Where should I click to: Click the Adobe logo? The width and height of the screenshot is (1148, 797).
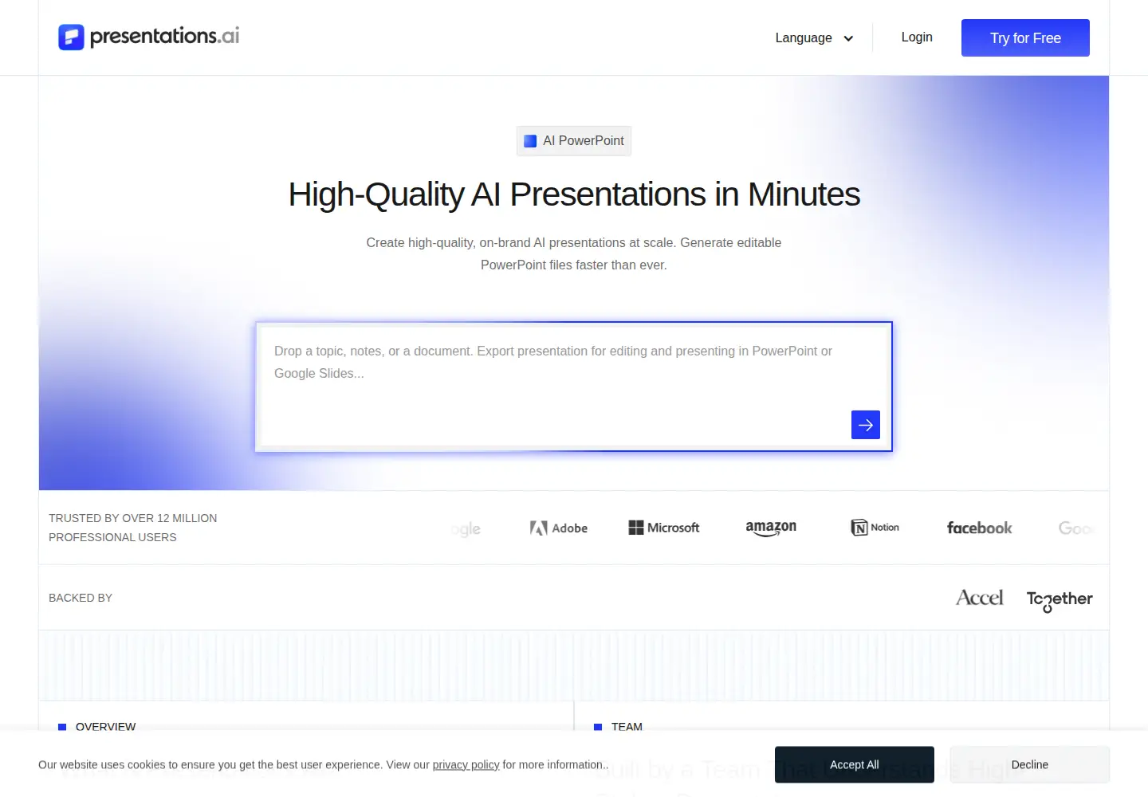[559, 528]
